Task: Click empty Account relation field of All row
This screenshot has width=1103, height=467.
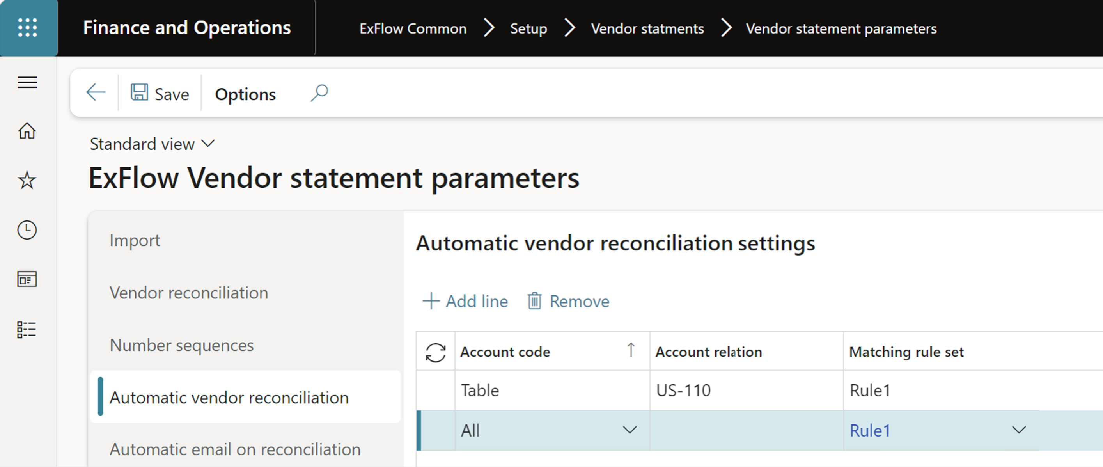Action: click(747, 430)
